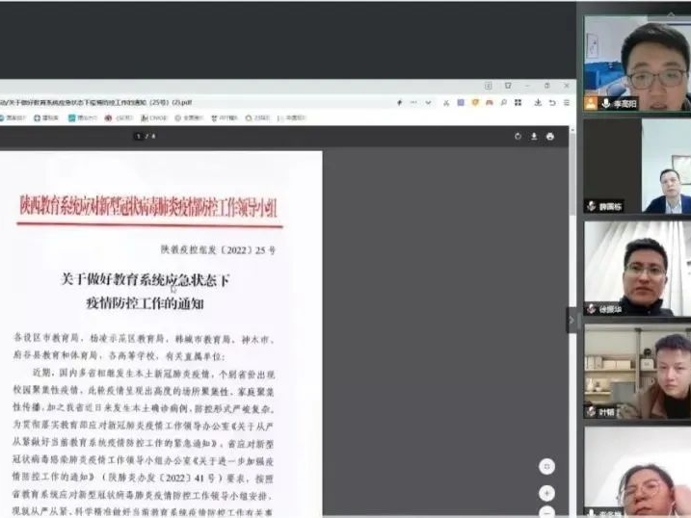Click the red game controller toolbar icon
The width and height of the screenshot is (691, 518).
pyautogui.click(x=490, y=103)
